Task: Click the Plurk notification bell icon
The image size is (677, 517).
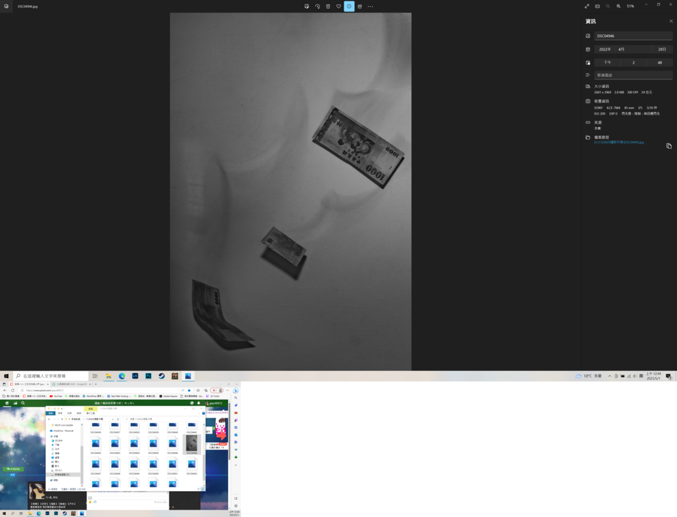Action: tap(198, 403)
